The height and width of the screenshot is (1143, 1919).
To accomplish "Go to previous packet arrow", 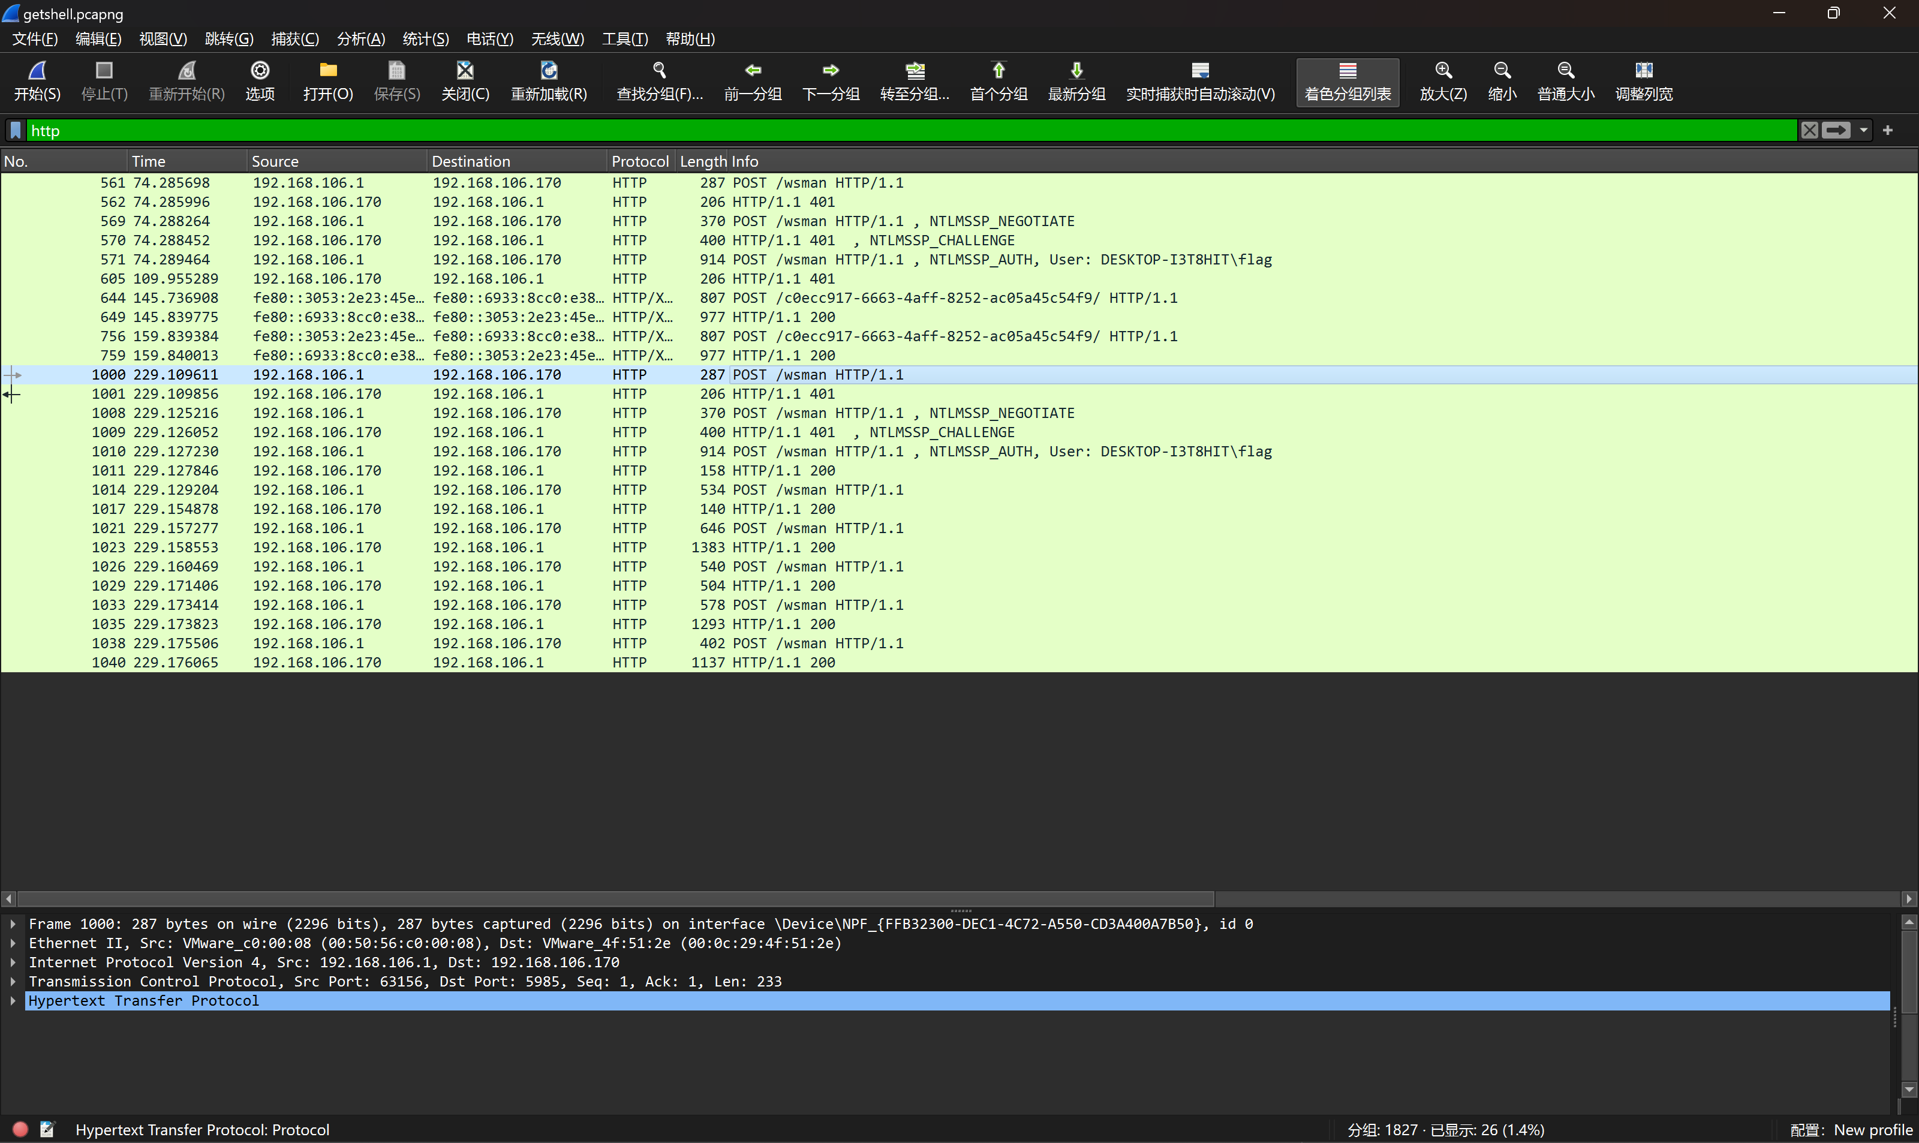I will tap(753, 71).
